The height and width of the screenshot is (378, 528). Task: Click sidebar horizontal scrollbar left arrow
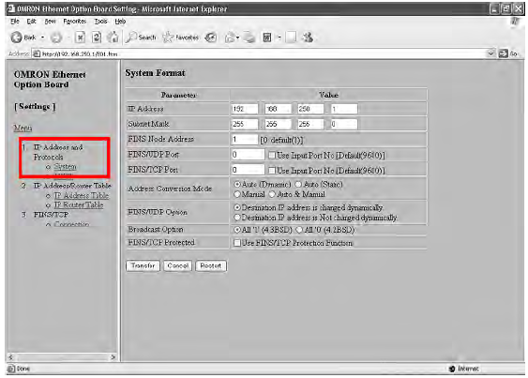(x=10, y=357)
